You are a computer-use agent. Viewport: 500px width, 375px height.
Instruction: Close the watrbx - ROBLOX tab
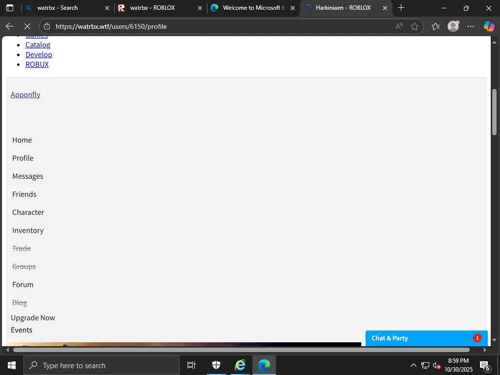click(200, 8)
